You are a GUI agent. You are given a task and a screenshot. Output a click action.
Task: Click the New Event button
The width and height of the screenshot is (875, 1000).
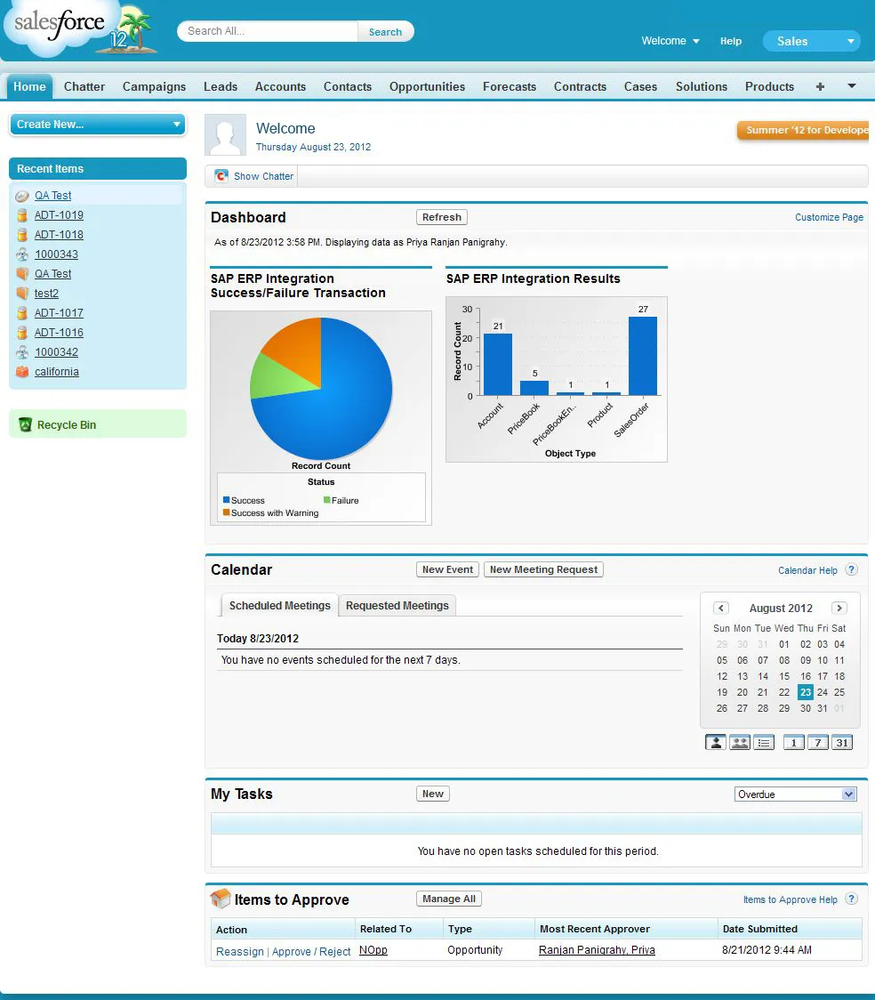(447, 569)
